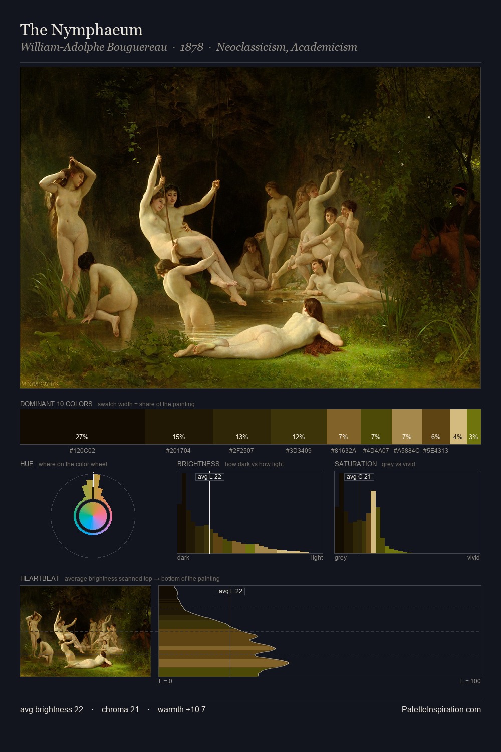Click the "L = 100" axis label
Viewport: 501px width, 752px height.
[470, 681]
